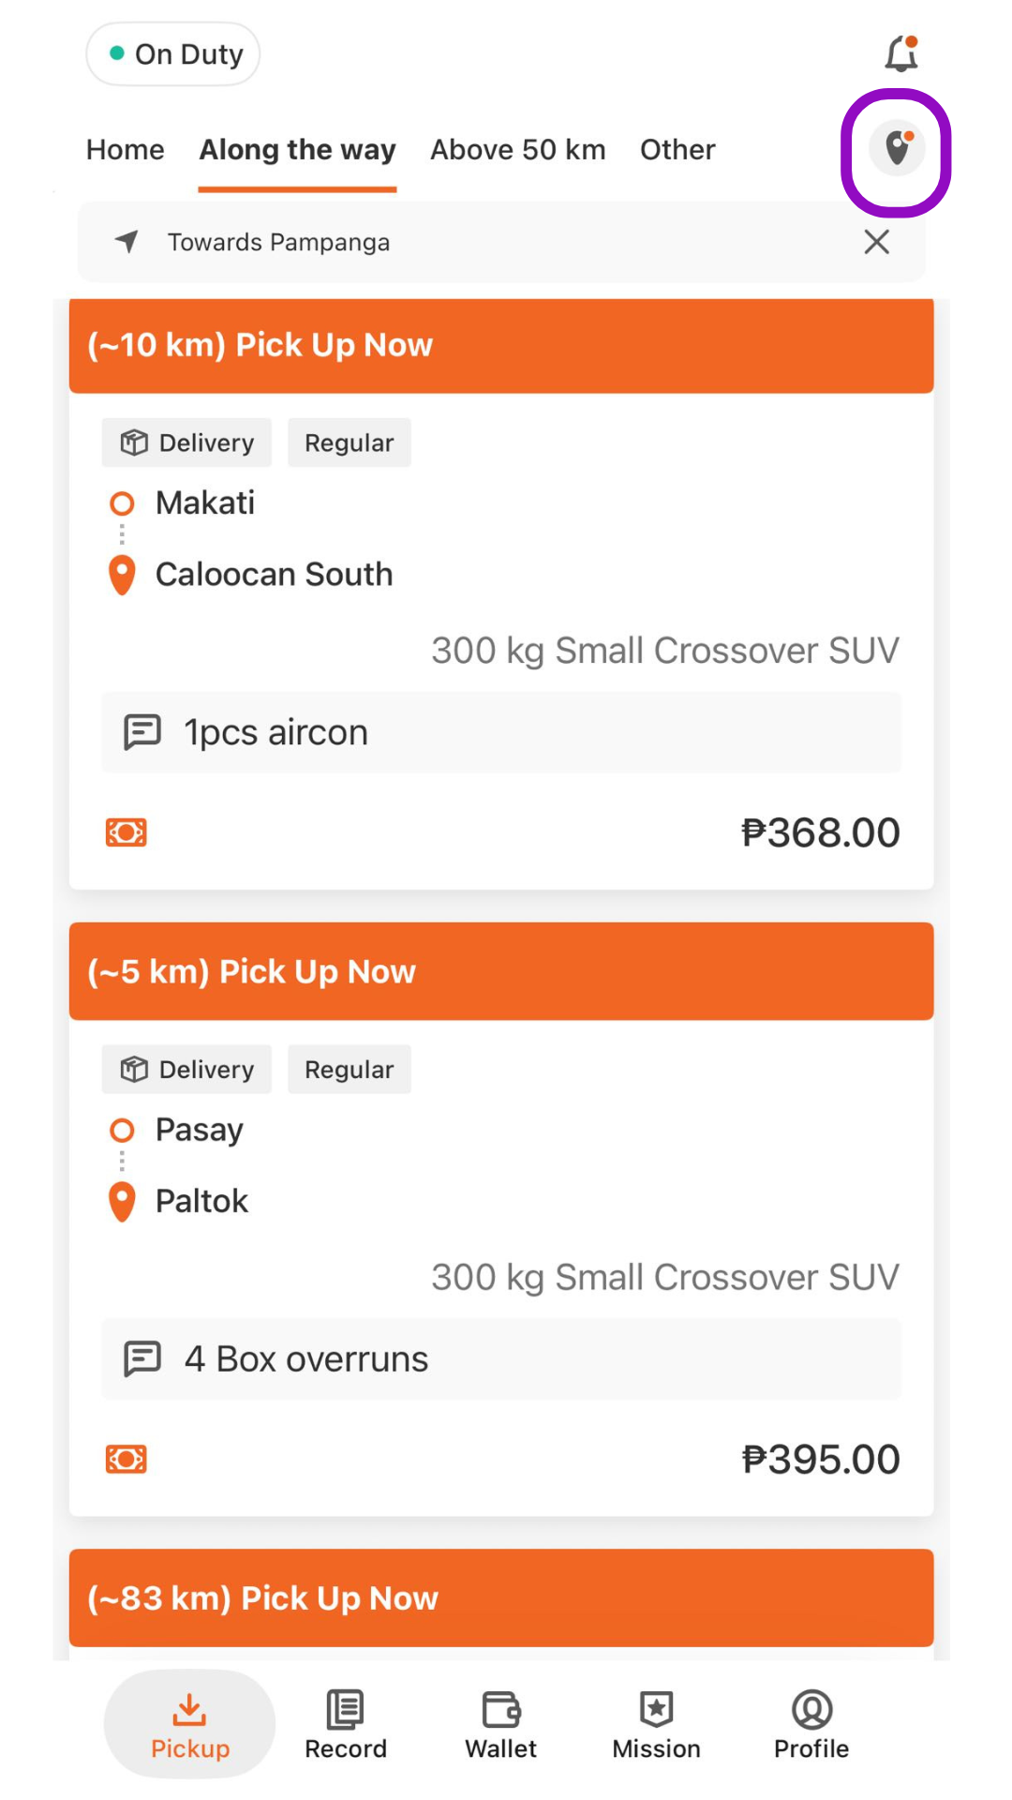Viewport: 1012px width, 1800px height.
Task: Clear the Towards Pampanga route filter
Action: (877, 242)
